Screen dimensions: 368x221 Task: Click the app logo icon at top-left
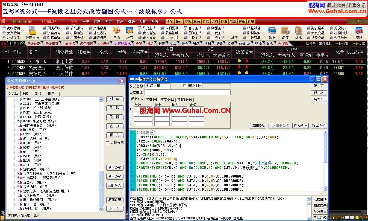3,21
